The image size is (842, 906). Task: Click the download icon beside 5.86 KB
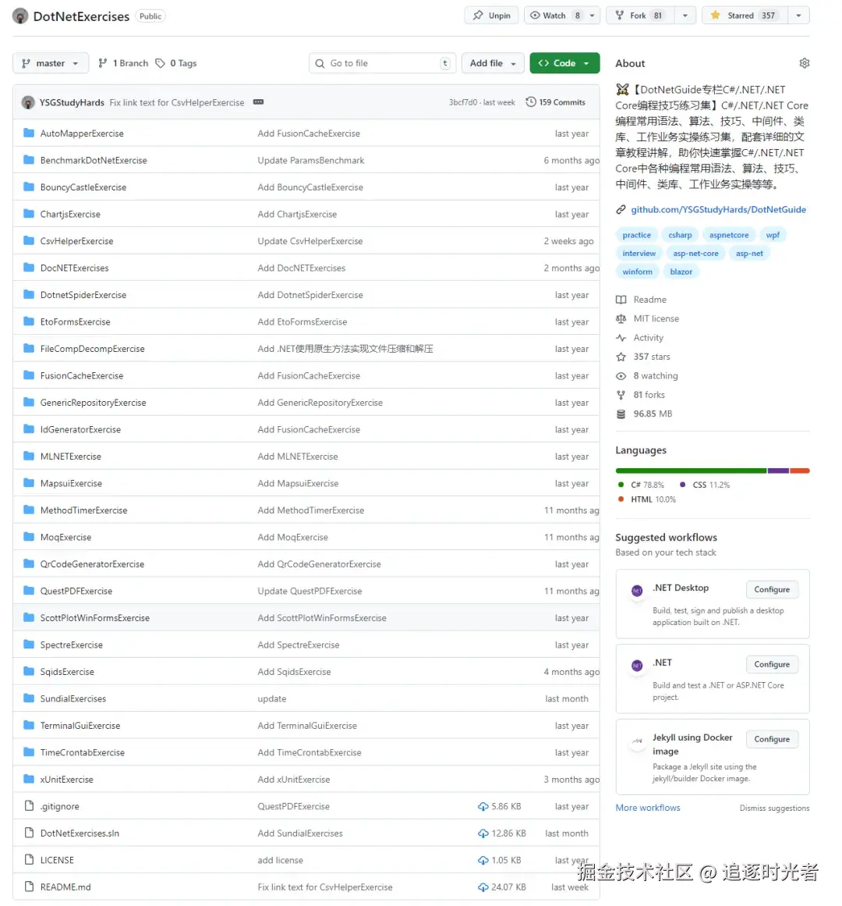[x=483, y=806]
